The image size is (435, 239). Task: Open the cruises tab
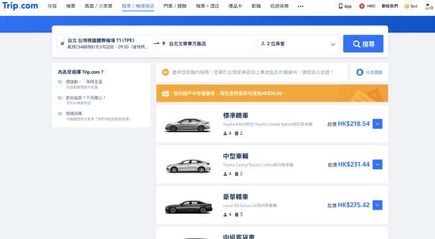(x=256, y=6)
